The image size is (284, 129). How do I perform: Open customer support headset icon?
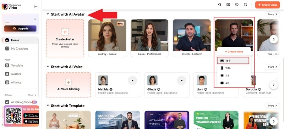click(219, 5)
